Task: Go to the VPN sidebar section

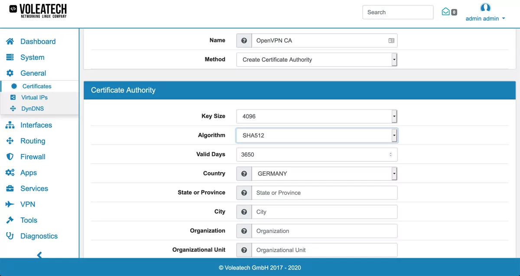Action: pos(28,204)
